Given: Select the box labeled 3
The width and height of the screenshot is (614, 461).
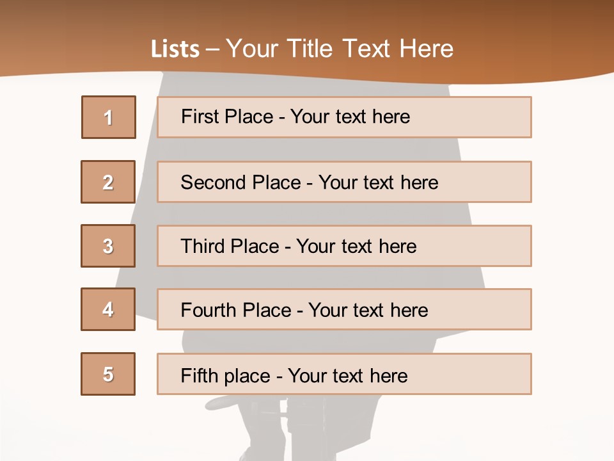Looking at the screenshot, I should (x=108, y=246).
